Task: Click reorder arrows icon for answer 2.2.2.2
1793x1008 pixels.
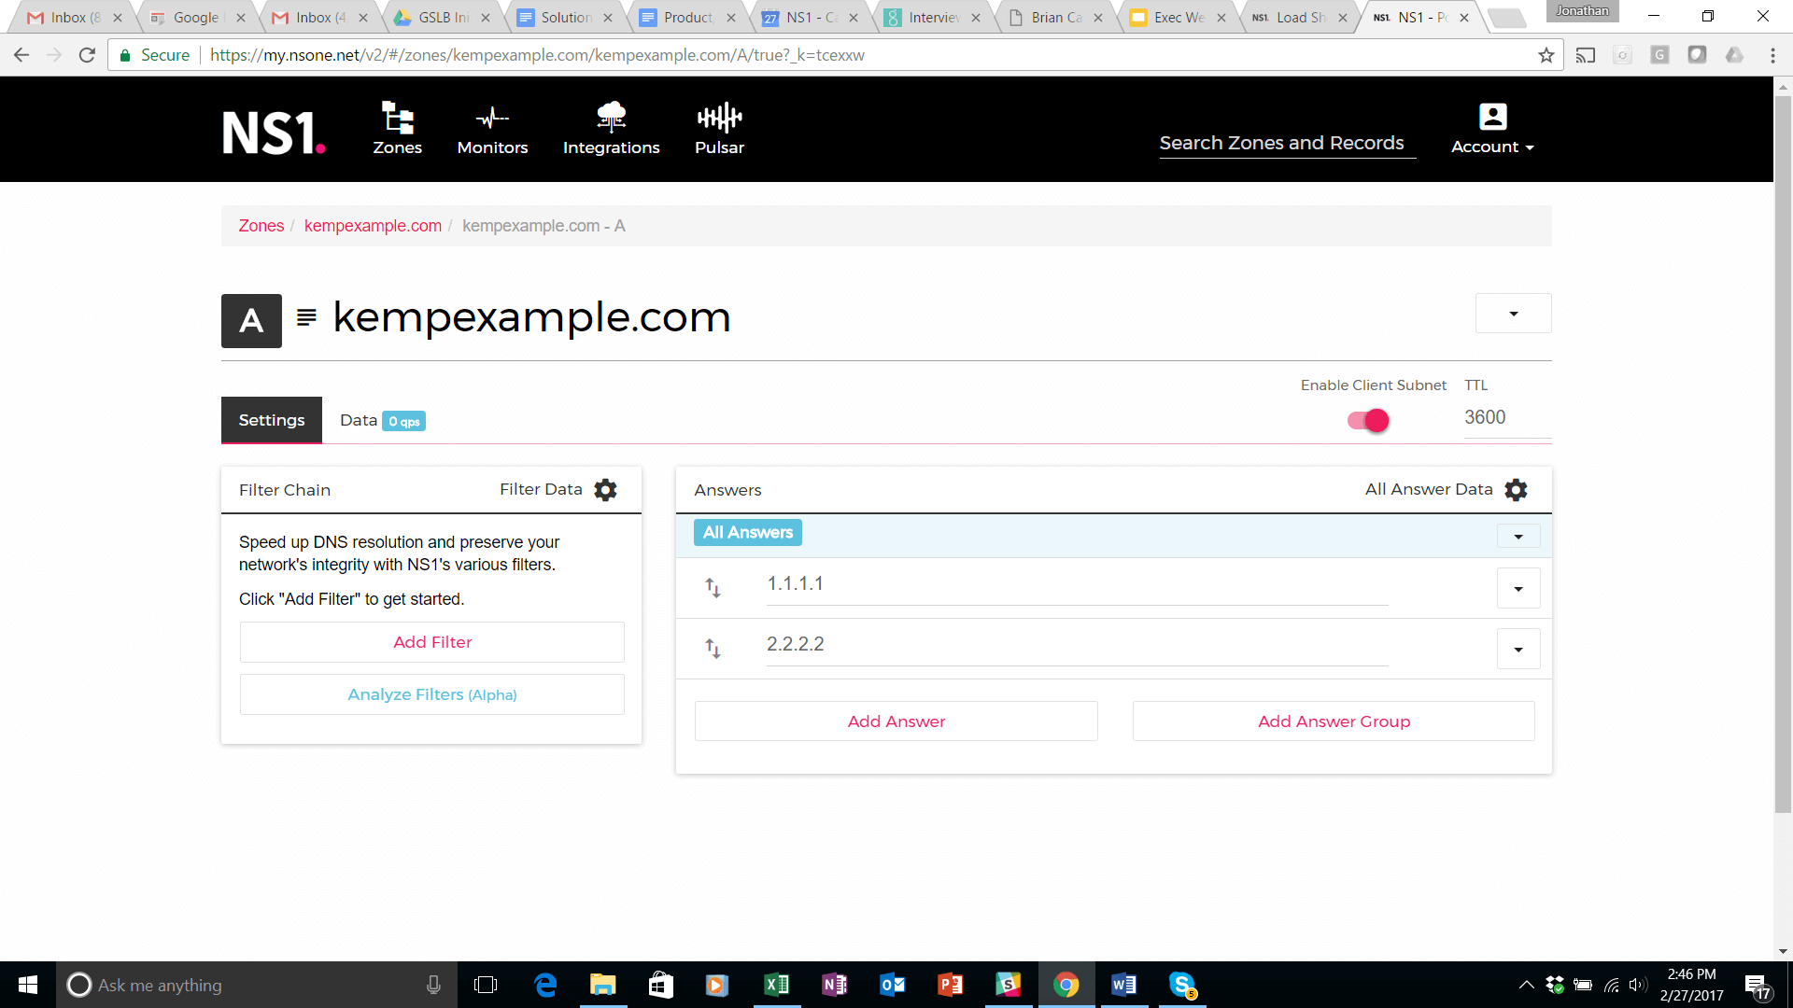Action: tap(713, 649)
